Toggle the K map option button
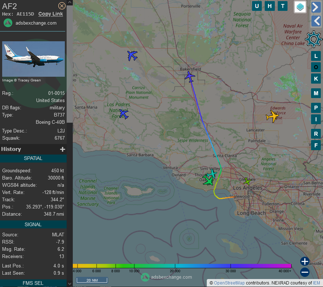Screen dimensions: 323x287 (x=316, y=79)
